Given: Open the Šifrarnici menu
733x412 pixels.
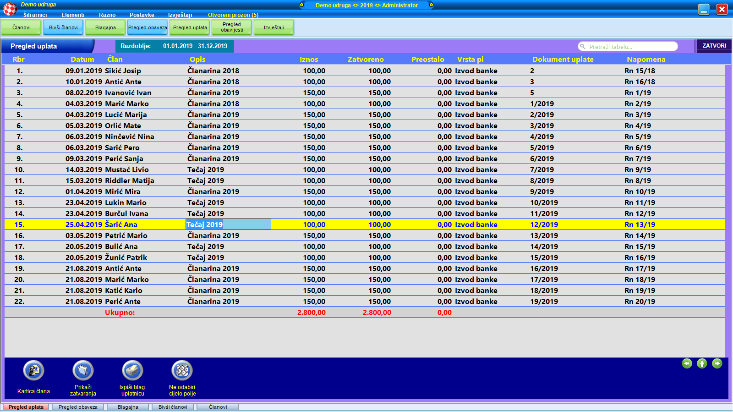Looking at the screenshot, I should click(x=35, y=15).
